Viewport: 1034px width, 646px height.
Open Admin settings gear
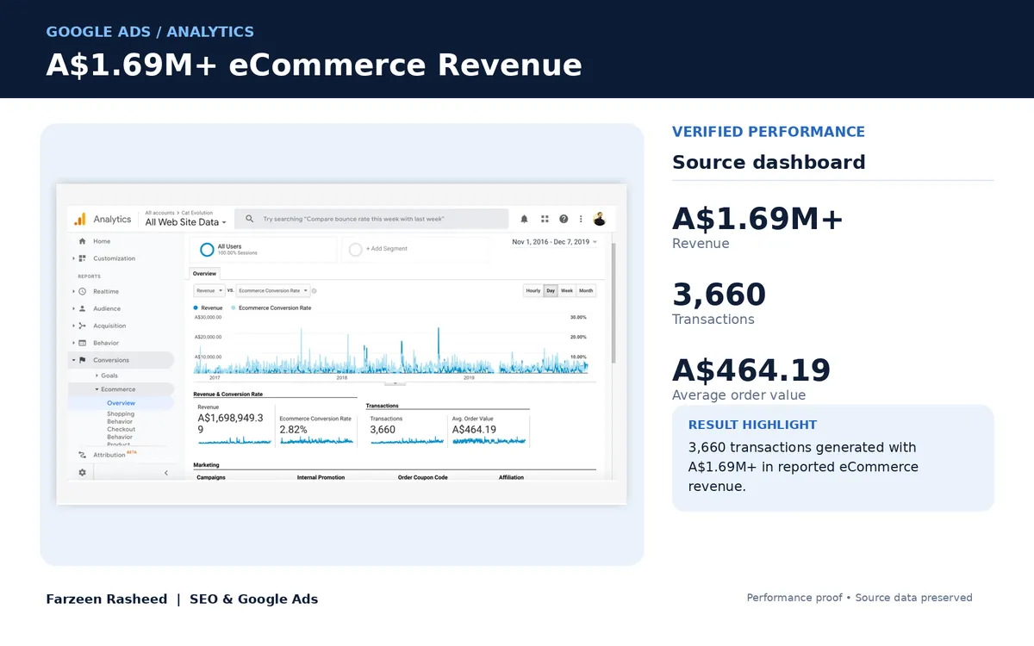82,472
